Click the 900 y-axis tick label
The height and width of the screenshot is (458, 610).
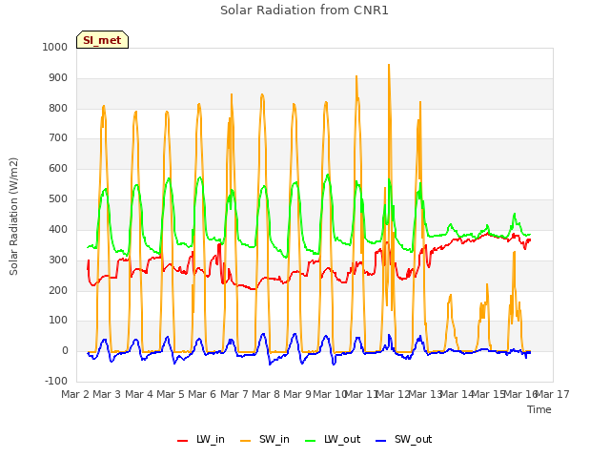(58, 78)
